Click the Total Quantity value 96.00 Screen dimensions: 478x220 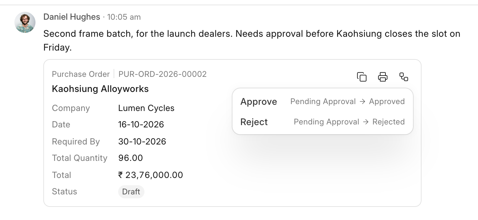(x=130, y=158)
